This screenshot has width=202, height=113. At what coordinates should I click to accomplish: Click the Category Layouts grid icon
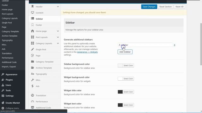33,43
